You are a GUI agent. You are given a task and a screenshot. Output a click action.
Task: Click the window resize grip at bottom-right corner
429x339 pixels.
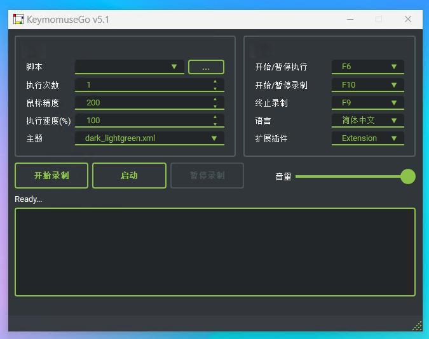tap(417, 326)
